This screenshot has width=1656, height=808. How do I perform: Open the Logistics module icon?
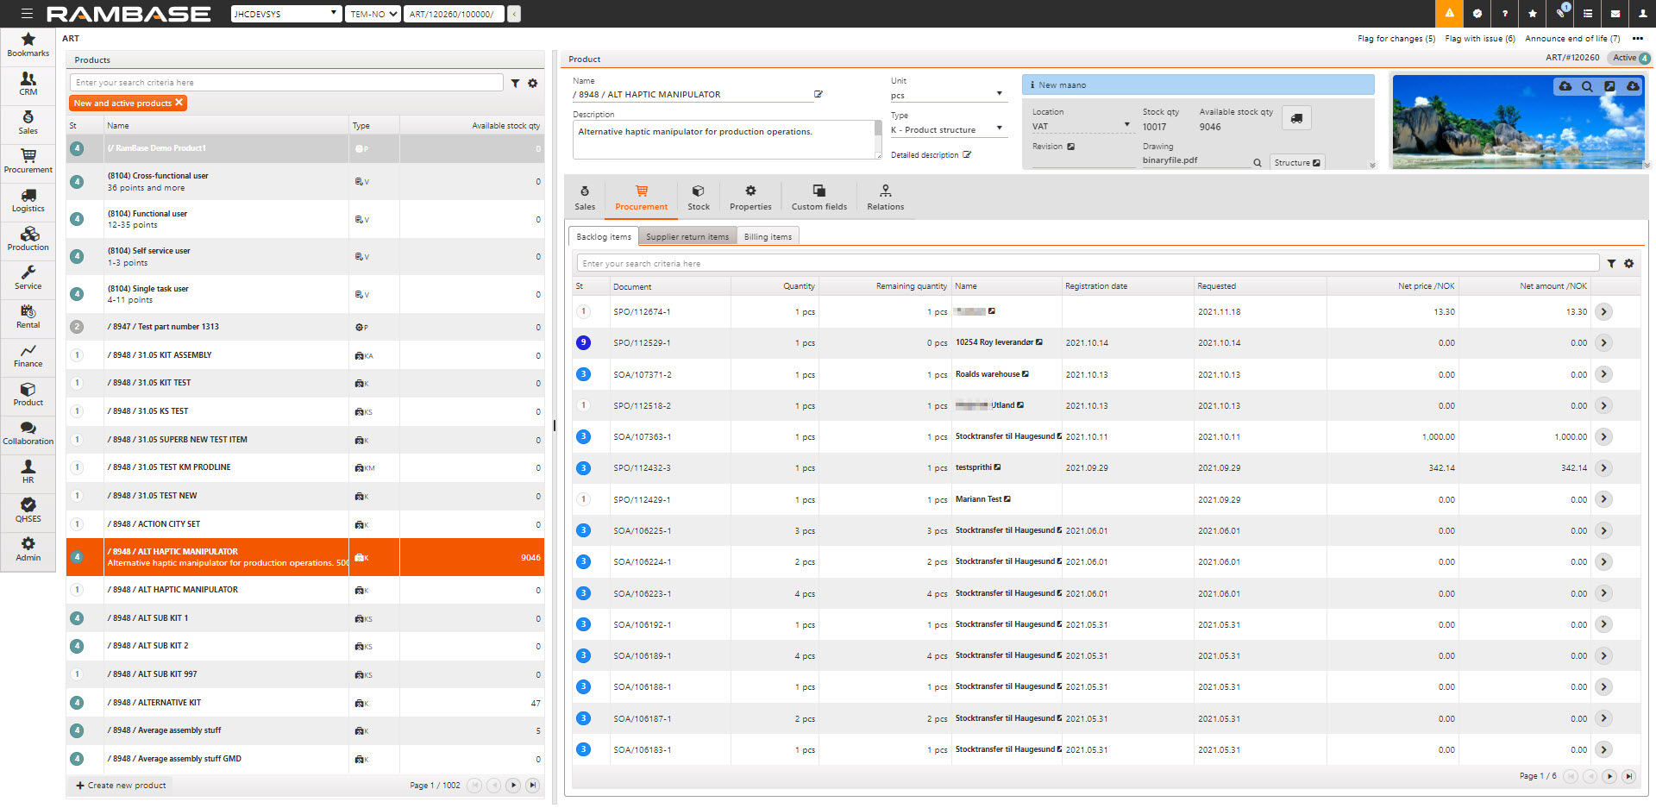[x=28, y=200]
